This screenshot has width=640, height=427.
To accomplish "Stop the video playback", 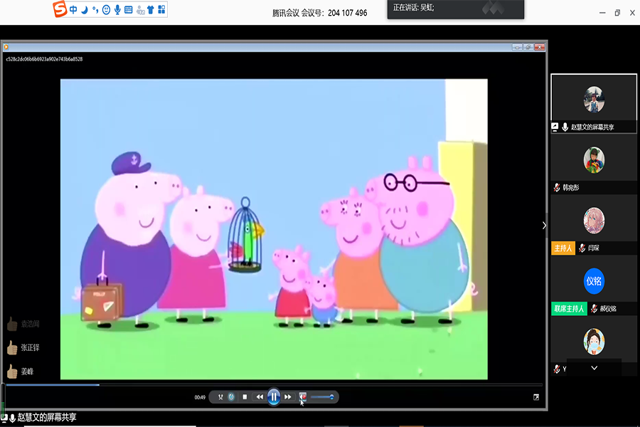I will (x=245, y=397).
